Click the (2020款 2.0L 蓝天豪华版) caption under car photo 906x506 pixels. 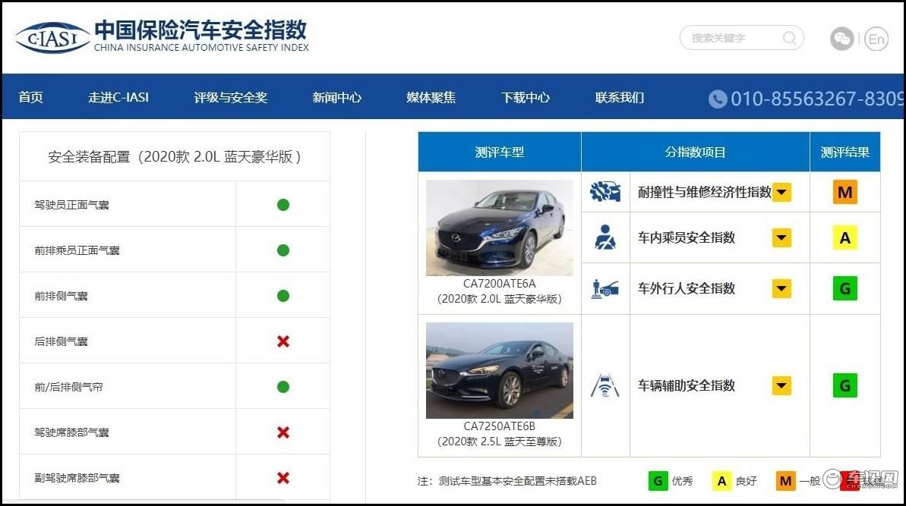pyautogui.click(x=500, y=299)
